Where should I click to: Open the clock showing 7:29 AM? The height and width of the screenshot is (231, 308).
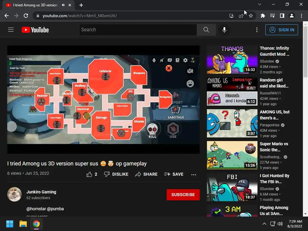coord(295,224)
